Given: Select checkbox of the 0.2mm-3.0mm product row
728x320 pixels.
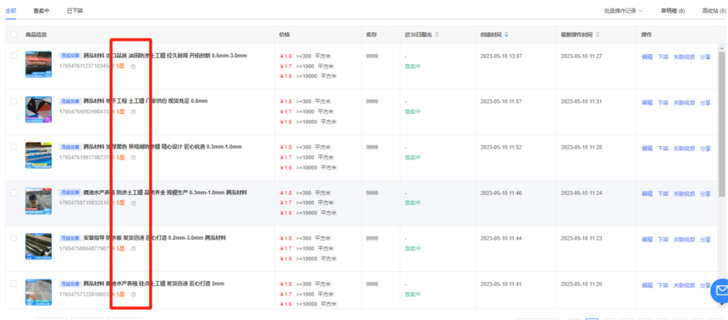Looking at the screenshot, I should (14, 238).
